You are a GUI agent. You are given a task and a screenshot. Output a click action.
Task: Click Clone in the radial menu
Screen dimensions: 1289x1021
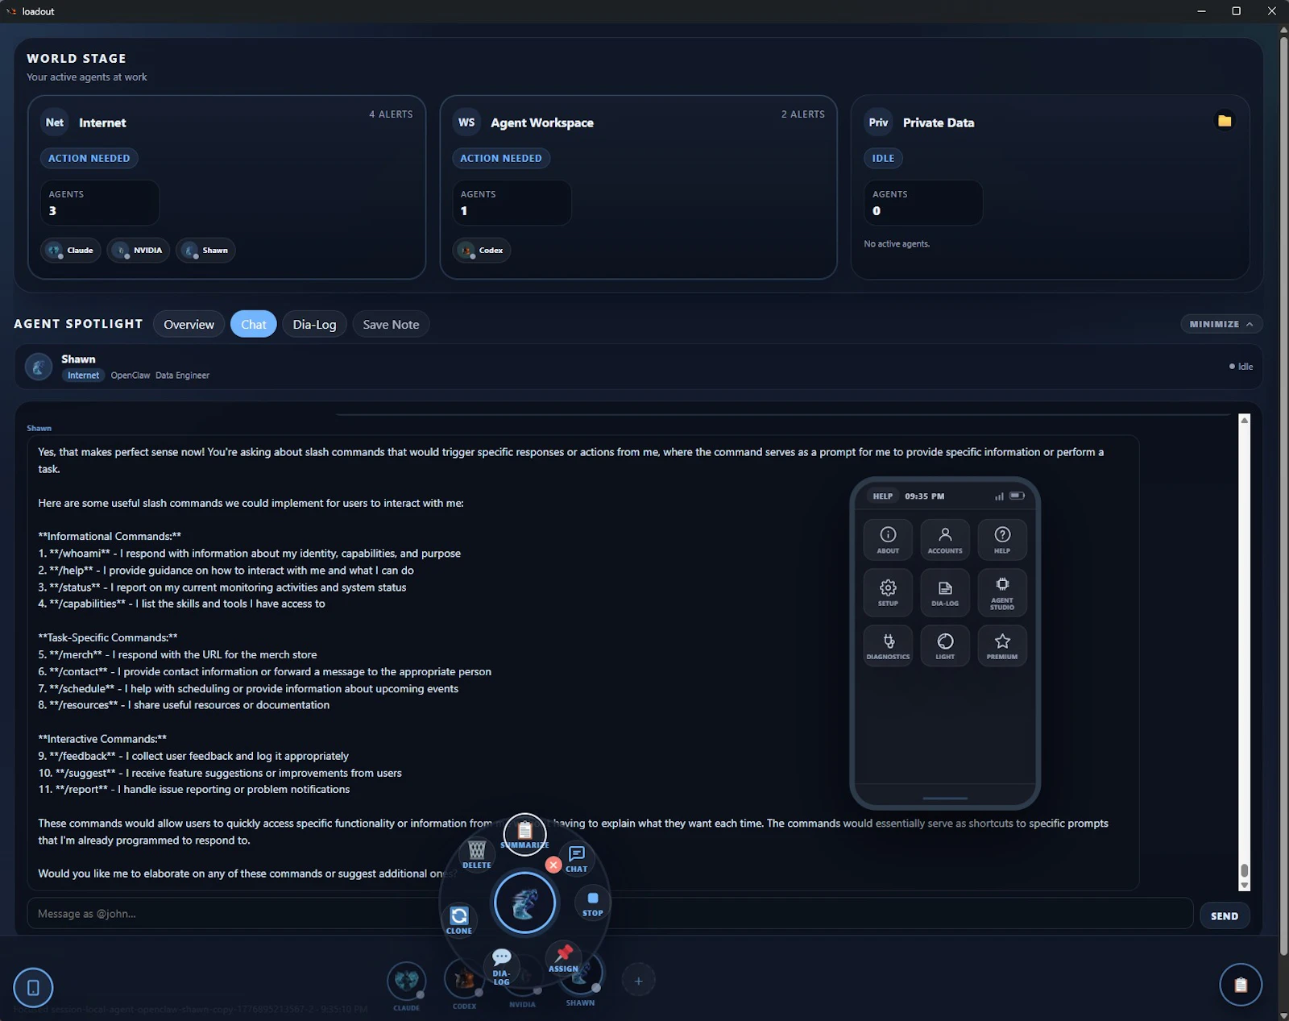click(x=459, y=919)
